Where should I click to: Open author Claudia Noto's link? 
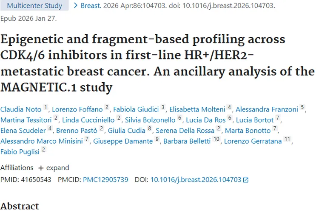(x=21, y=108)
